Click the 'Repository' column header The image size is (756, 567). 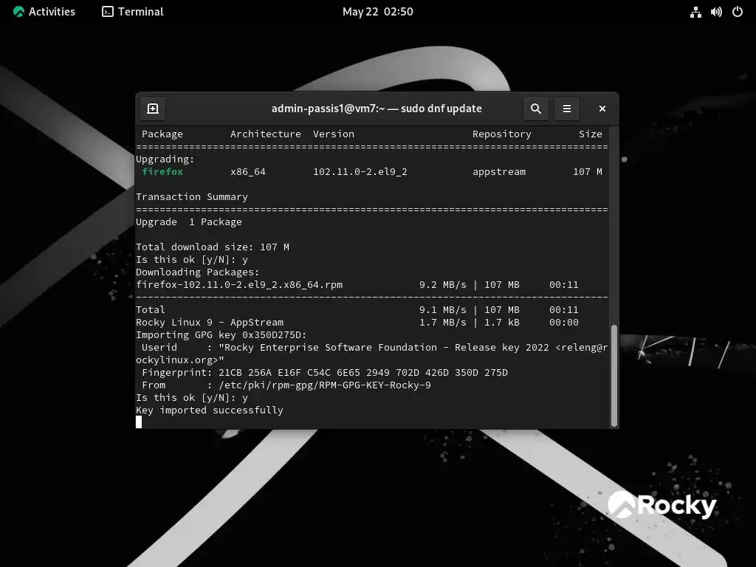click(502, 134)
